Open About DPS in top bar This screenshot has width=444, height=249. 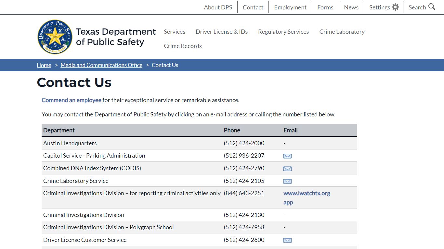tap(218, 7)
